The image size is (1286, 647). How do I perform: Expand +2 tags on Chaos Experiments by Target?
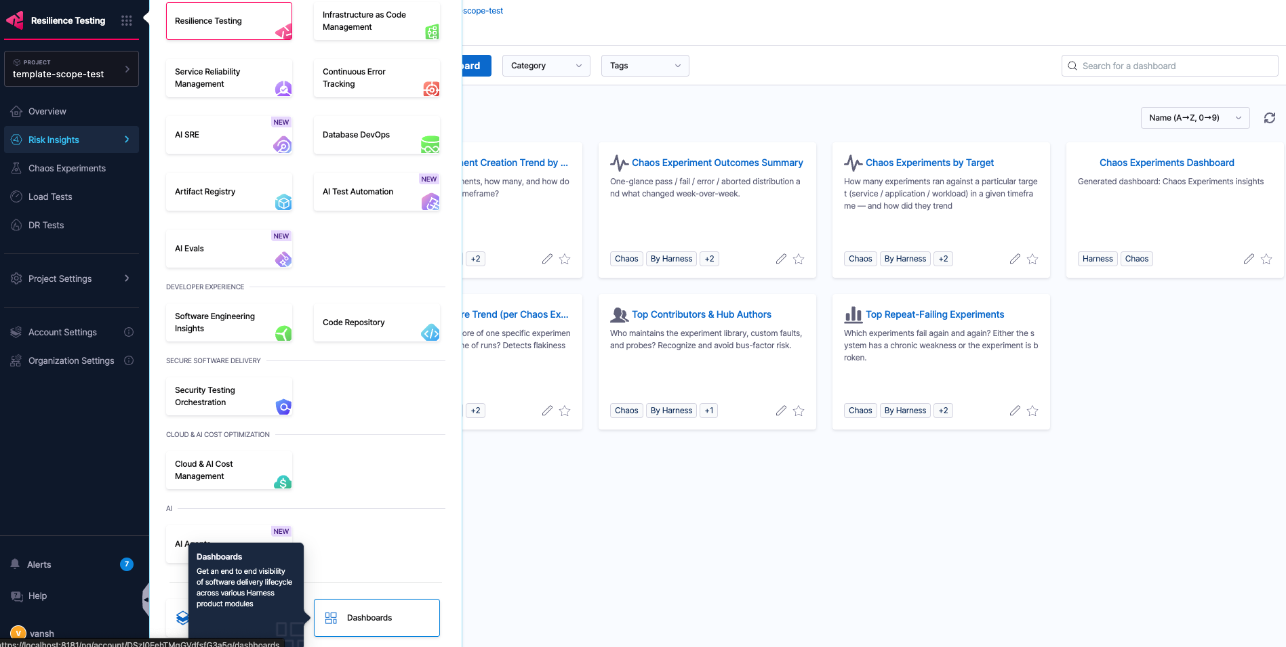click(x=943, y=259)
